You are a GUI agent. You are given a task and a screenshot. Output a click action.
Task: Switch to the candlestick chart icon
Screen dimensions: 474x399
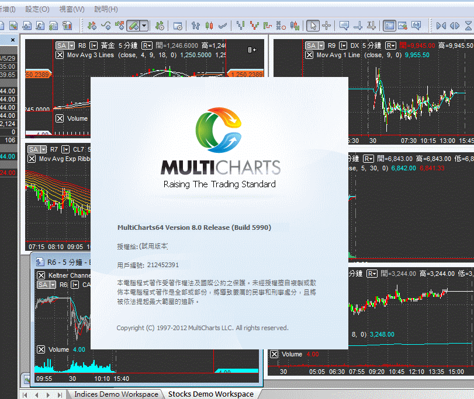pyautogui.click(x=209, y=26)
